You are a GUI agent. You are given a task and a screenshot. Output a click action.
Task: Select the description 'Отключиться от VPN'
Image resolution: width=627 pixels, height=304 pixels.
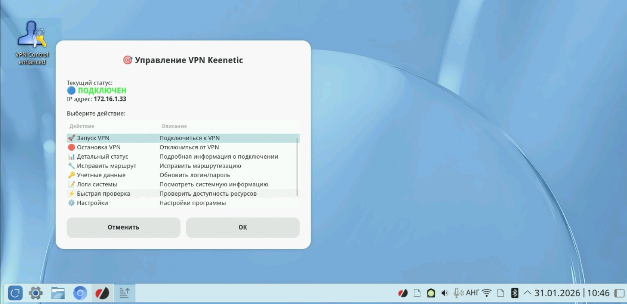pos(189,147)
